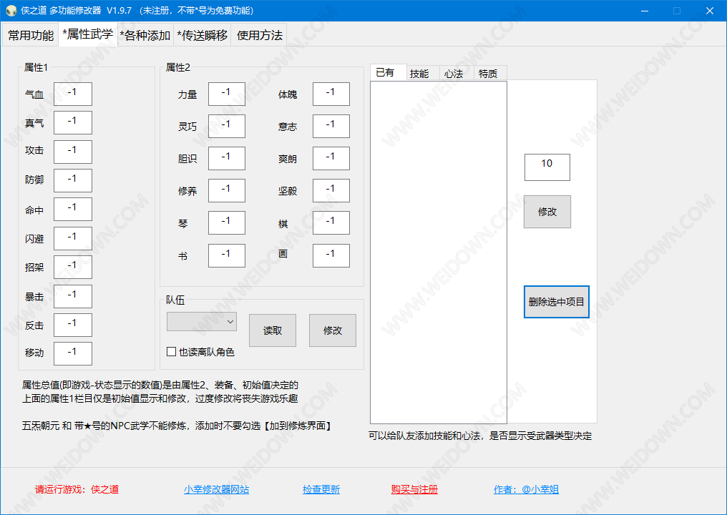Image resolution: width=727 pixels, height=515 pixels.
Task: Focus the 爽朗 input box
Action: [x=331, y=158]
